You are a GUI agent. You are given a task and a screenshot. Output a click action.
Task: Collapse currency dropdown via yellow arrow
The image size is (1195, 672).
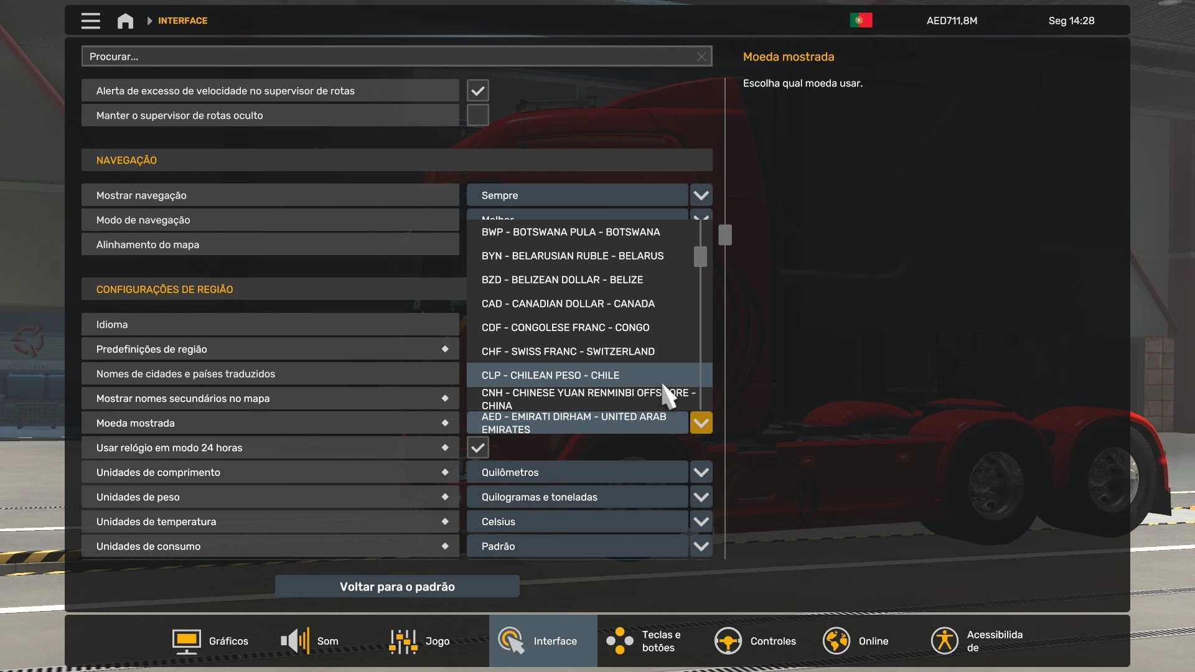click(701, 423)
